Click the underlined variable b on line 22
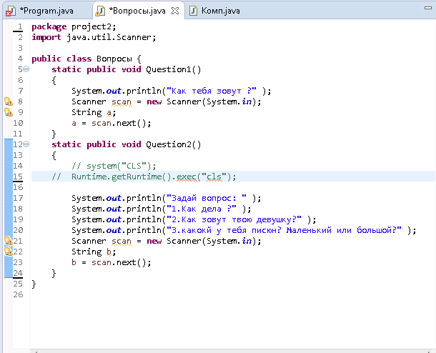Viewport: 436px width, 353px height. [109, 252]
